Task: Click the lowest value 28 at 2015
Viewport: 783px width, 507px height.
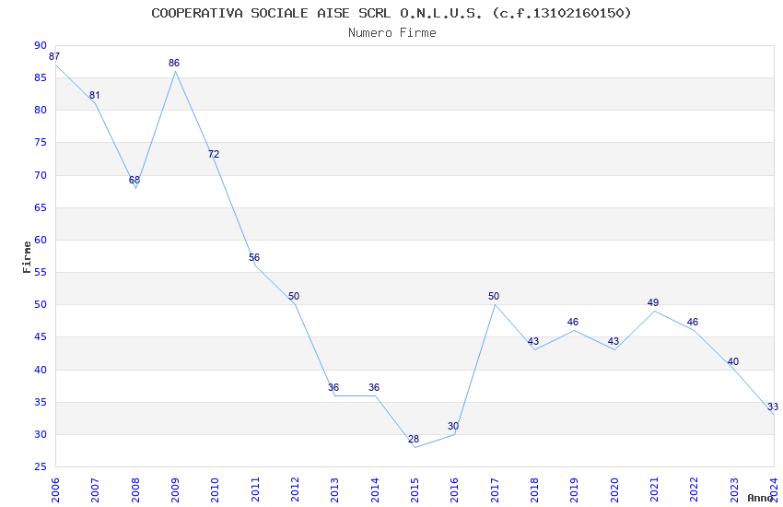Action: click(414, 439)
